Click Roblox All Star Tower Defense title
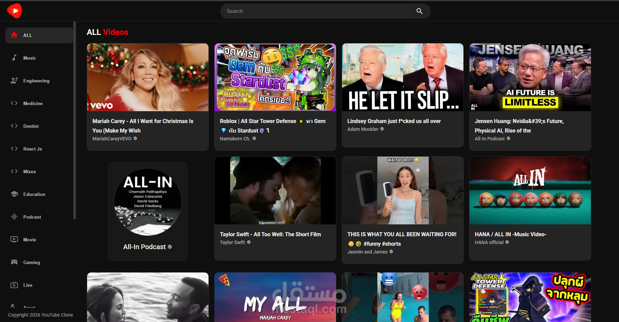The height and width of the screenshot is (322, 619). point(273,126)
